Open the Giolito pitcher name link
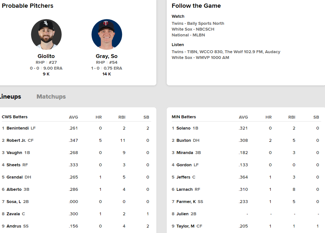Viewport: 325px width, 233px height. coord(46,56)
